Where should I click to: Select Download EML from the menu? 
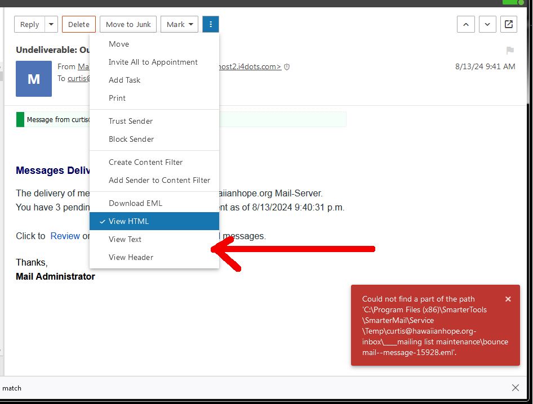coord(135,203)
